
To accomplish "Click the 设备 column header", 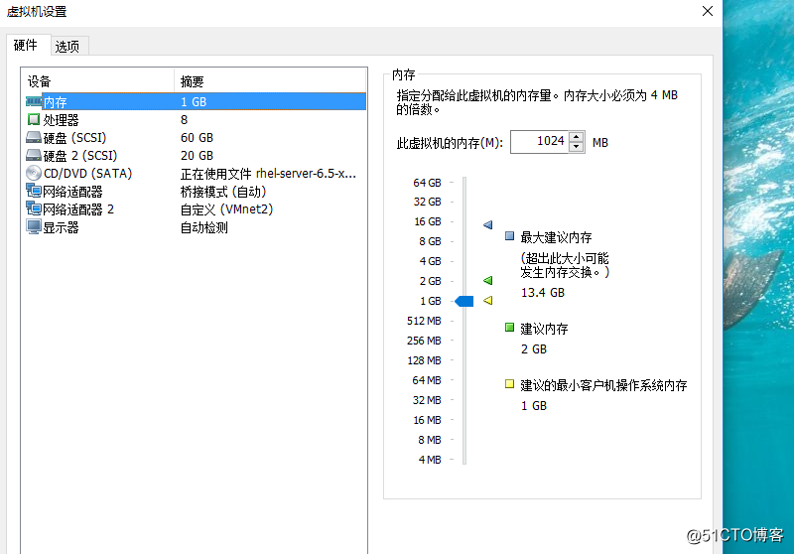I will (x=98, y=81).
